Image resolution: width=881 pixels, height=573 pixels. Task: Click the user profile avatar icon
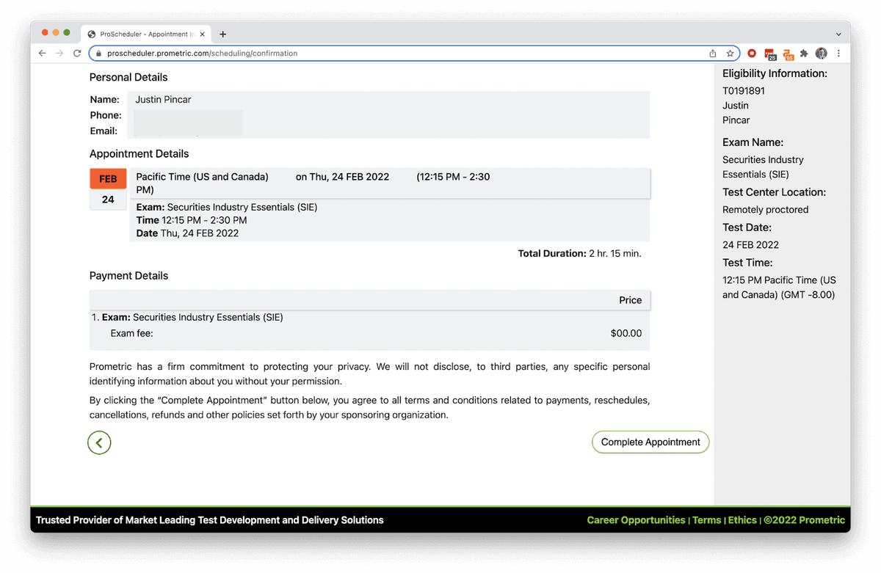click(x=822, y=54)
